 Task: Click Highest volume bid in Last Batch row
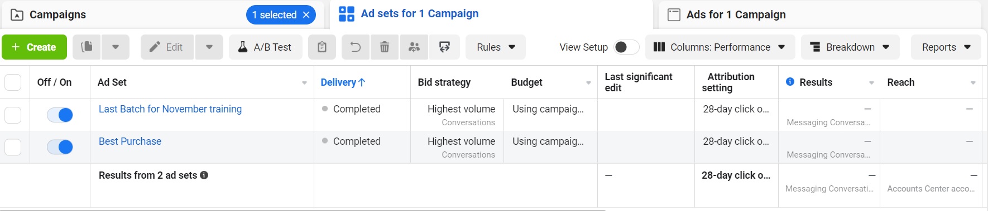point(461,109)
